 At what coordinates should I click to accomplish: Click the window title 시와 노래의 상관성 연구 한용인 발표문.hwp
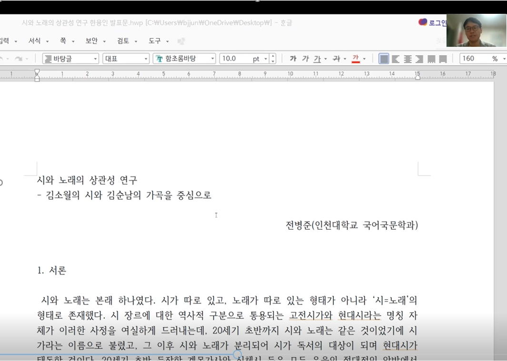click(x=82, y=23)
